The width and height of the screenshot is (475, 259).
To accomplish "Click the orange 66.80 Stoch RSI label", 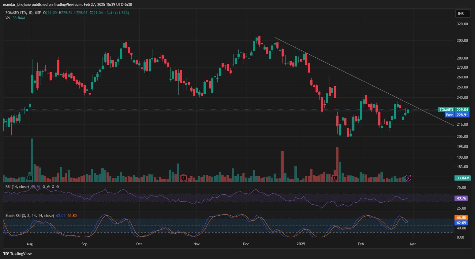I will [x=461, y=218].
